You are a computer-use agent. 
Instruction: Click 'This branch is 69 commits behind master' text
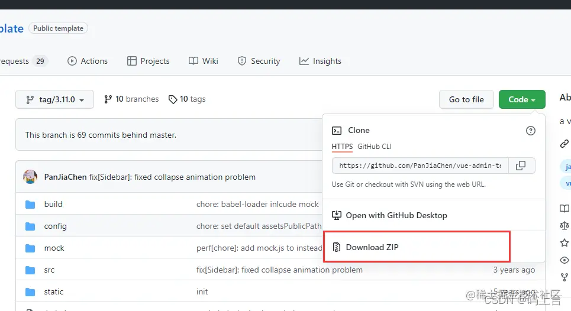[x=101, y=135]
